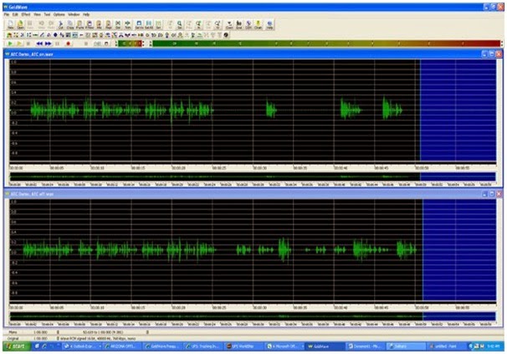Click the Repl replace toolbar button

click(x=108, y=24)
